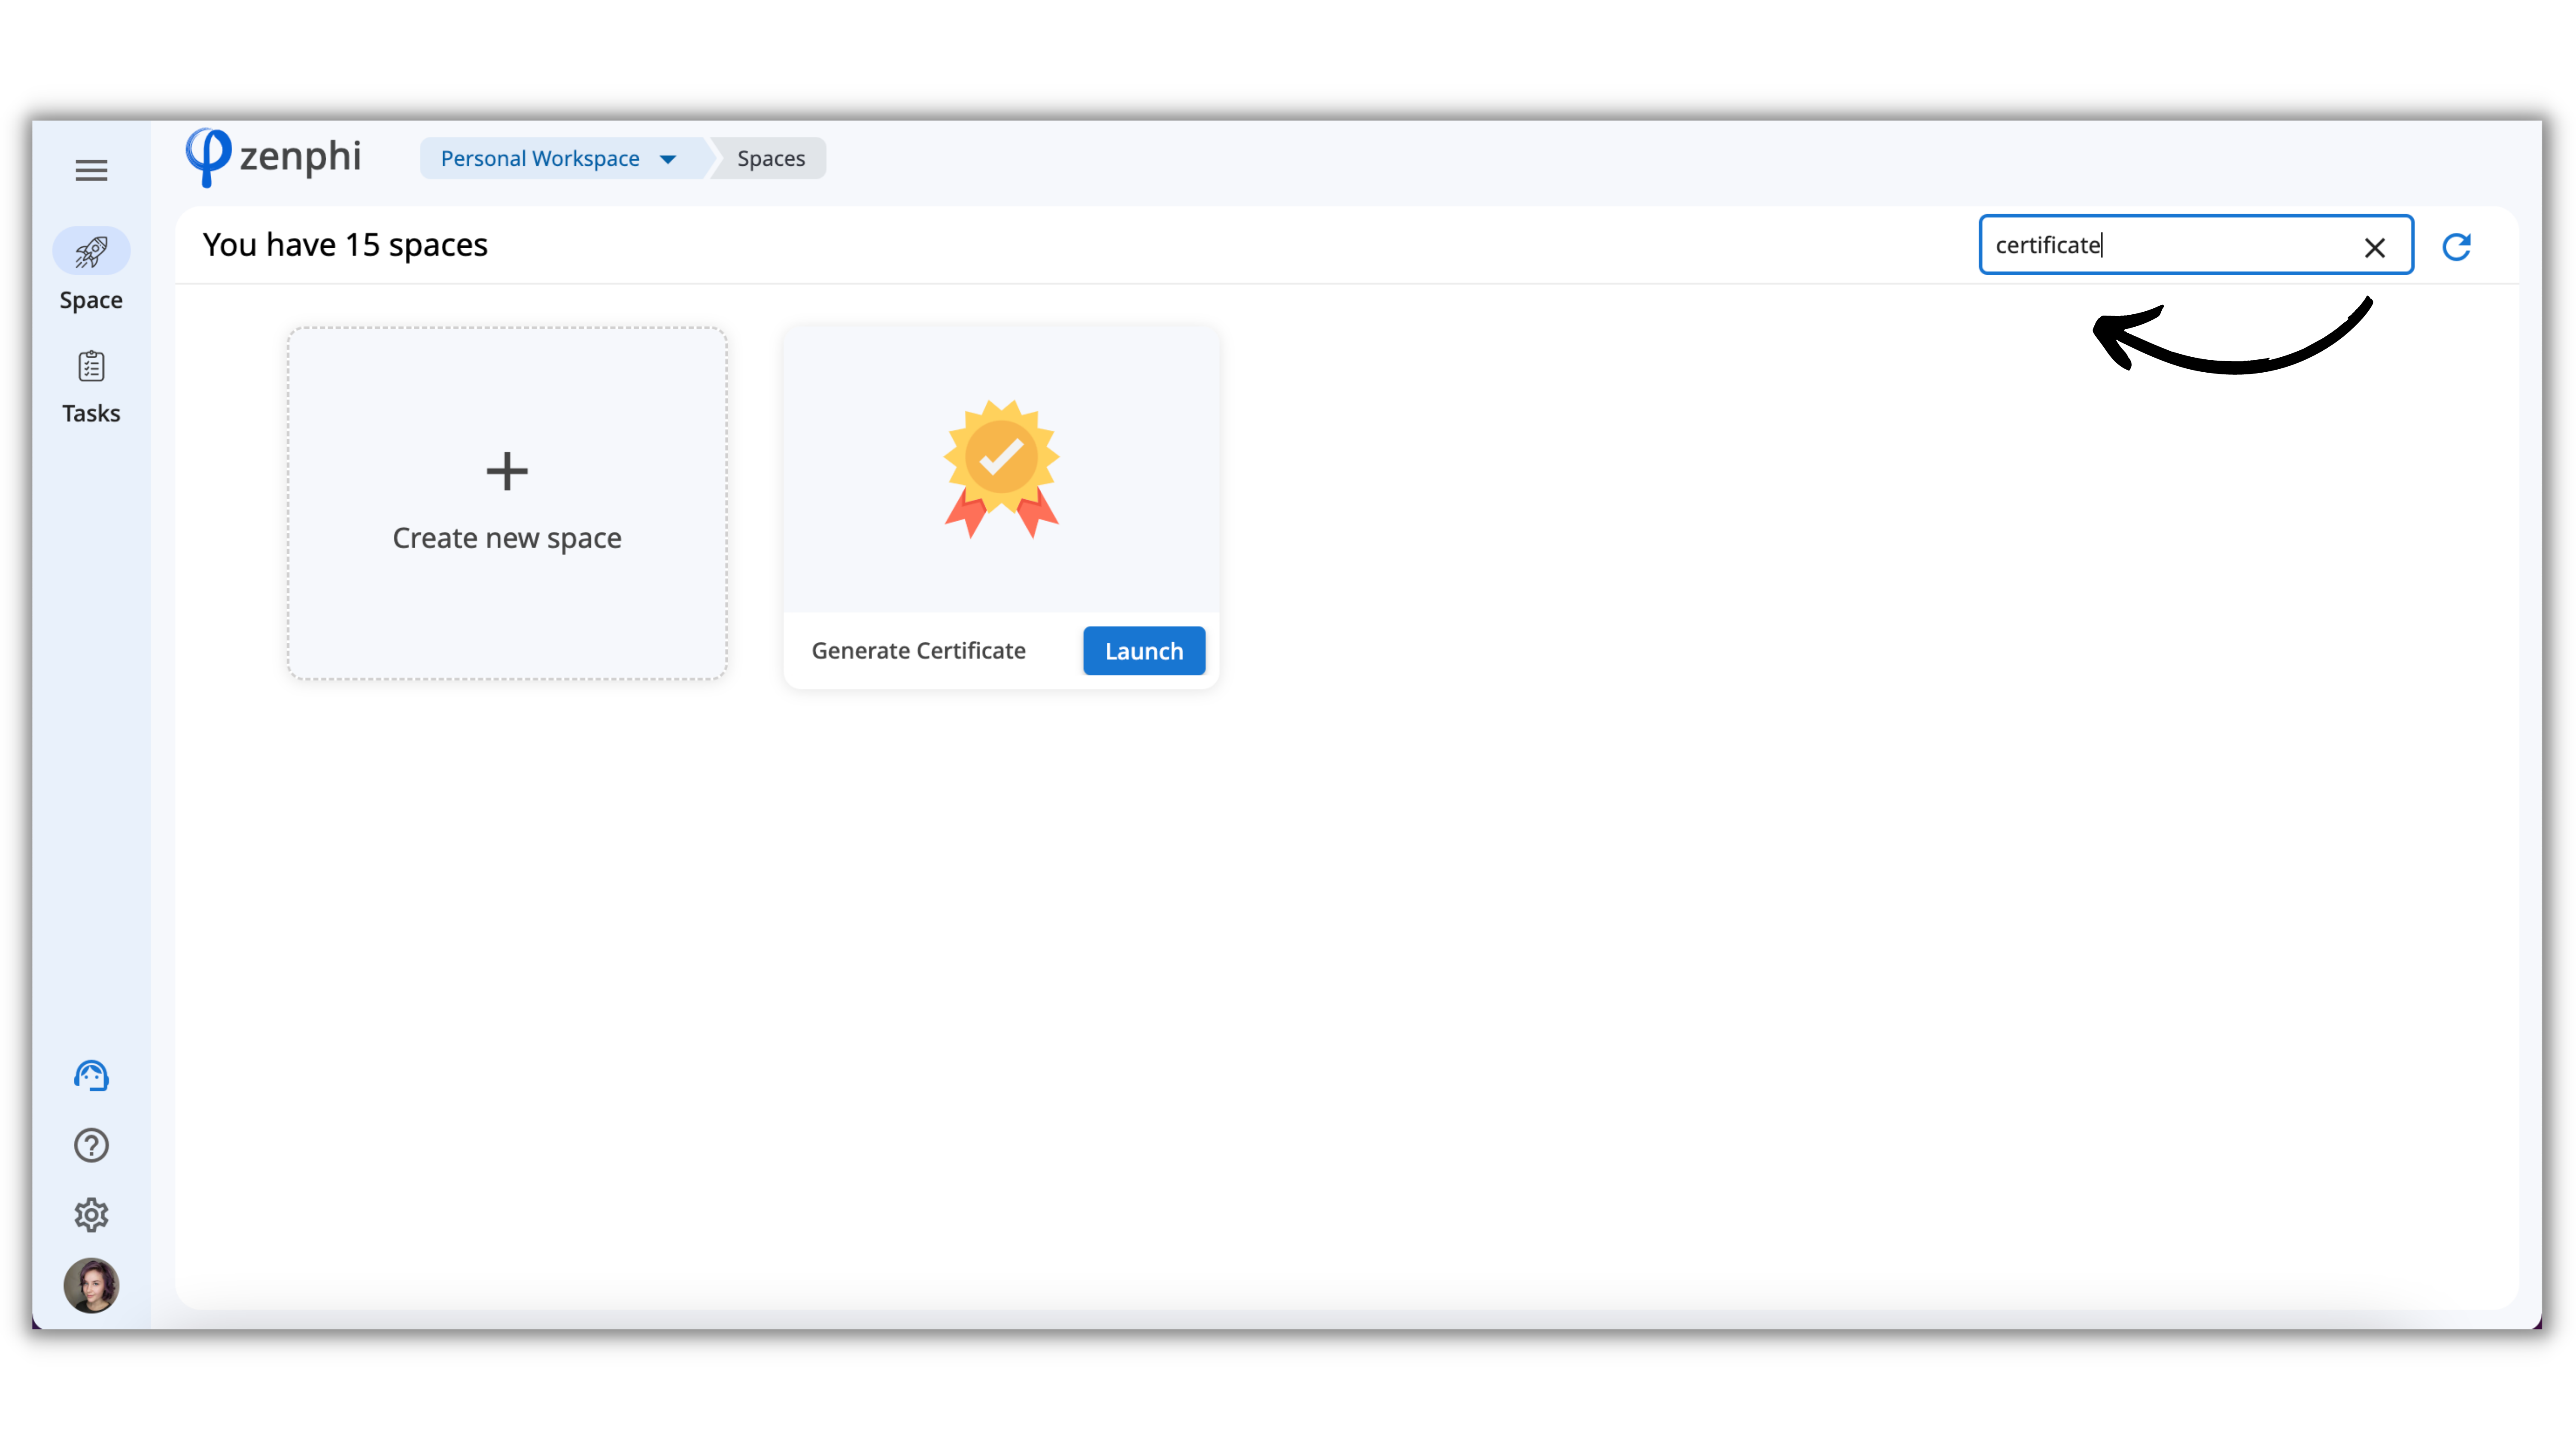
Task: Click the Space sidebar label
Action: coord(91,300)
